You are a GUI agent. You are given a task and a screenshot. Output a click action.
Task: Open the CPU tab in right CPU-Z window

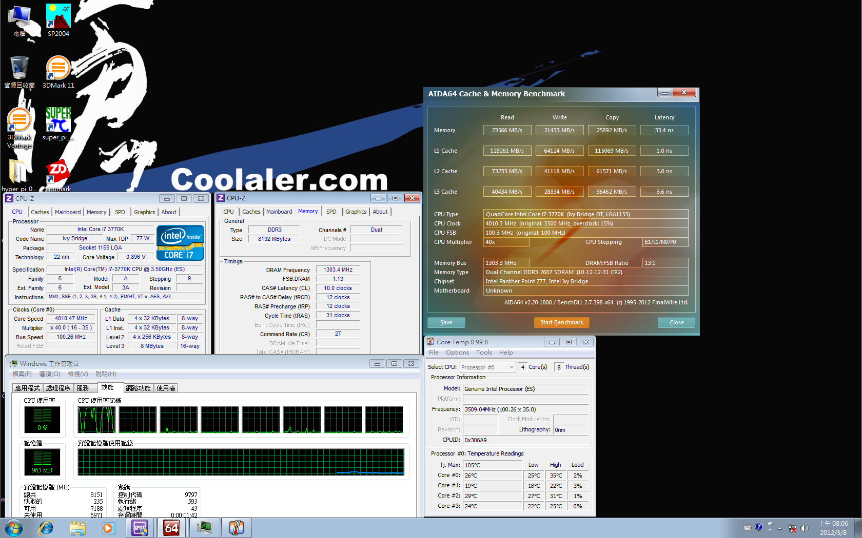pos(228,212)
